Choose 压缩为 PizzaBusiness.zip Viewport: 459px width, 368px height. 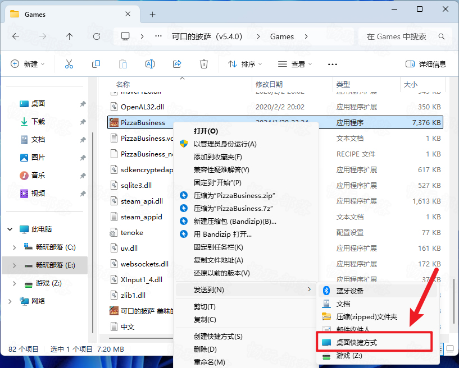246,196
